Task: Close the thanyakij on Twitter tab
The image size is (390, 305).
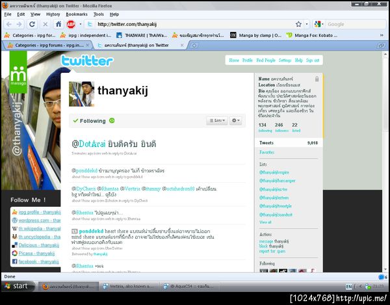Action: coord(182,46)
